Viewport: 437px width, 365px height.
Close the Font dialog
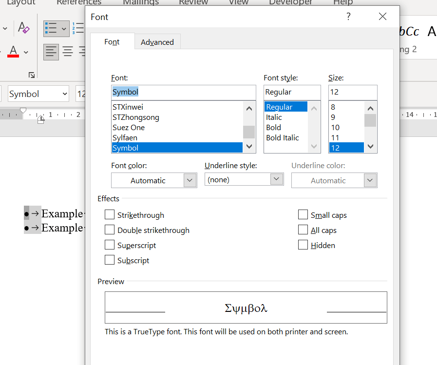382,17
